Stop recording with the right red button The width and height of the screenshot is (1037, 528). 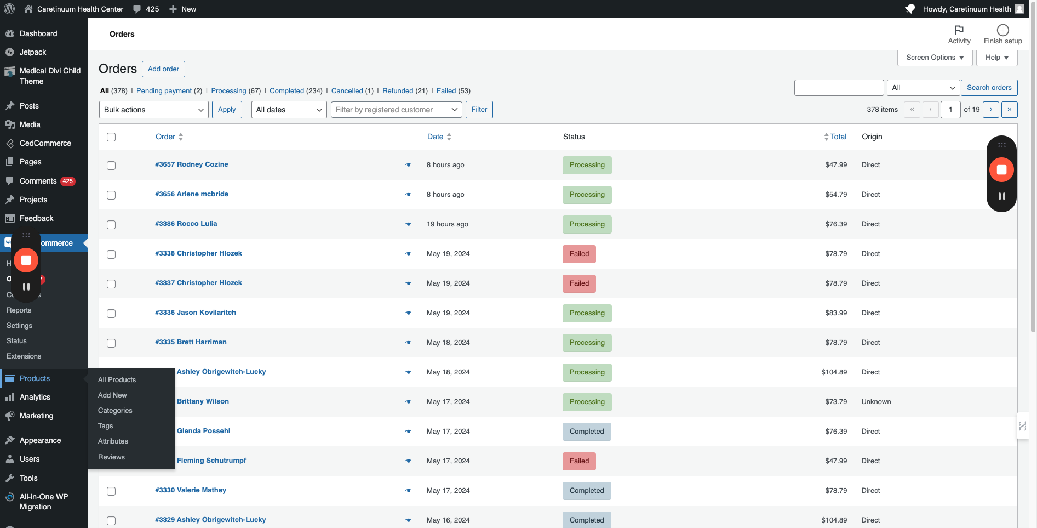(x=1001, y=169)
